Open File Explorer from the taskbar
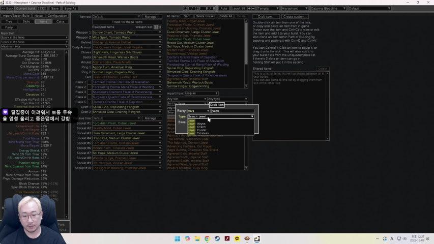The height and width of the screenshot is (244, 434). tap(197, 238)
